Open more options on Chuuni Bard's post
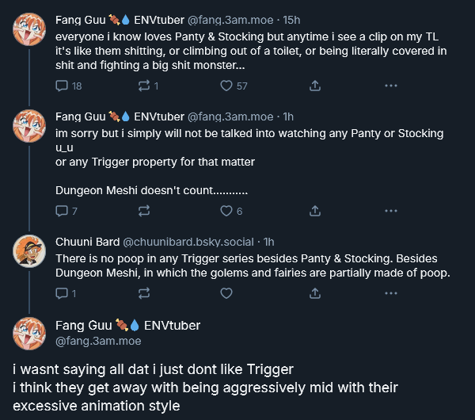The width and height of the screenshot is (475, 420). click(x=390, y=293)
